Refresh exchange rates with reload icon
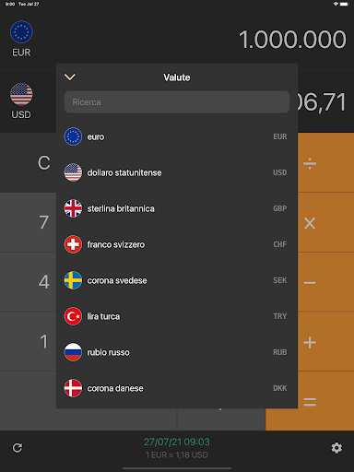The height and width of the screenshot is (472, 354). click(18, 448)
